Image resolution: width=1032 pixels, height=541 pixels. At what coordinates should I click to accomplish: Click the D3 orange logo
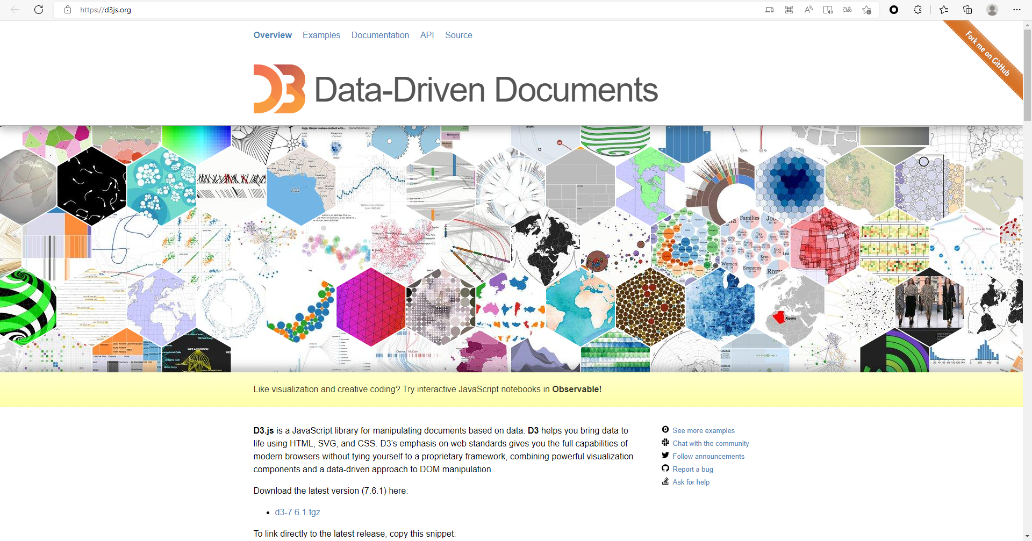pyautogui.click(x=279, y=89)
